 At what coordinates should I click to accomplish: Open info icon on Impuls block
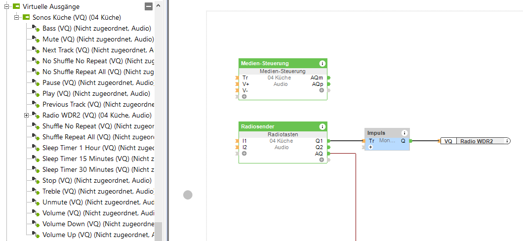point(404,133)
